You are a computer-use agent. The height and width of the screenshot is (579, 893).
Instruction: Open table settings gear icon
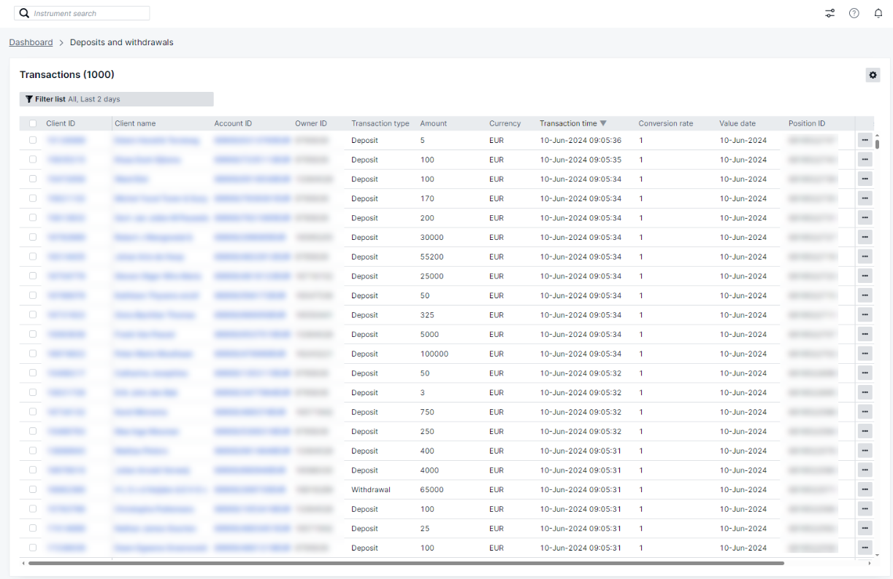point(873,75)
